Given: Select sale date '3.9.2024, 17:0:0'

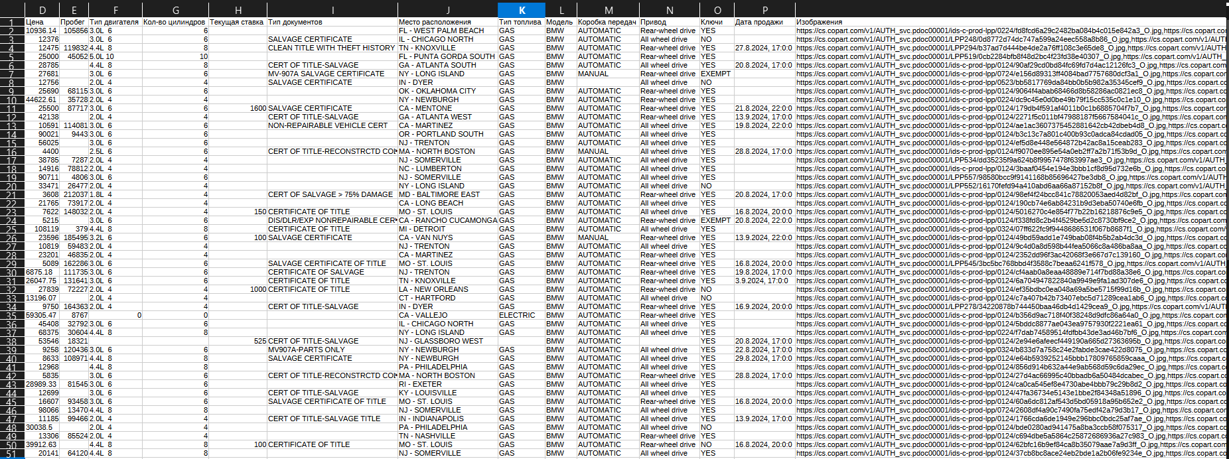Looking at the screenshot, I should pos(764,281).
